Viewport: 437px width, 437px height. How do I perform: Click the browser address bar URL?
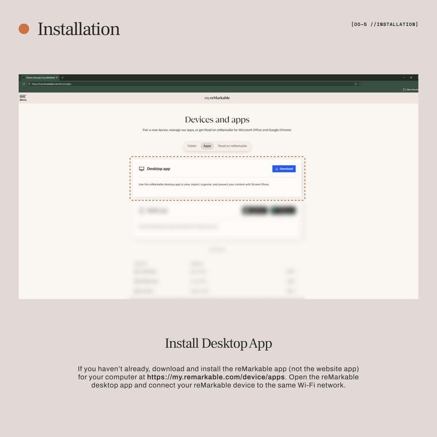[x=52, y=84]
